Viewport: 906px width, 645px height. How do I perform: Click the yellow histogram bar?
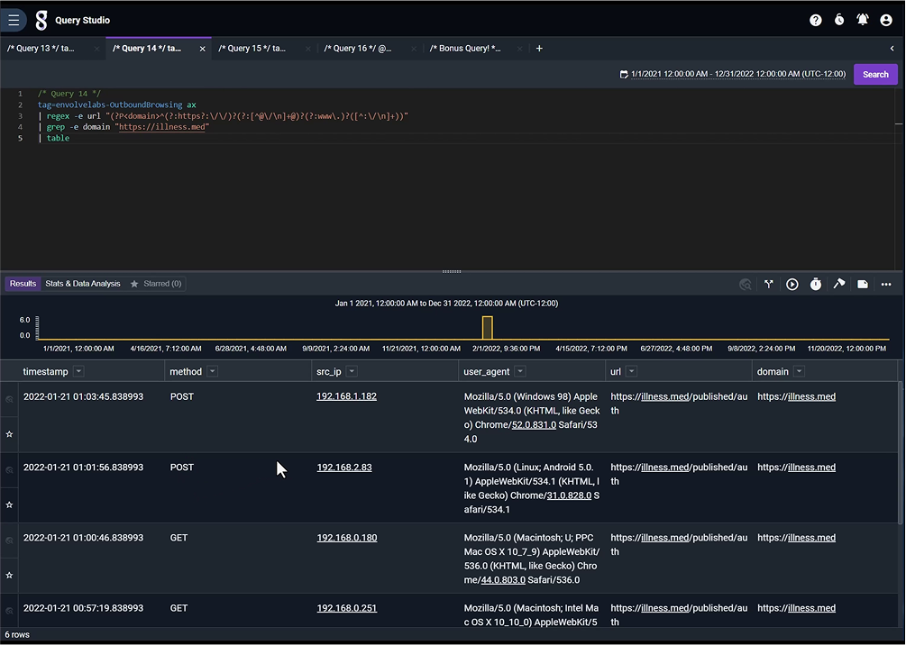[x=488, y=327]
